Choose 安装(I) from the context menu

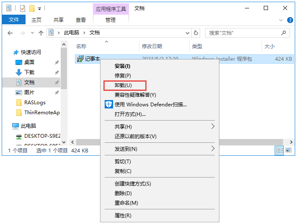point(160,66)
